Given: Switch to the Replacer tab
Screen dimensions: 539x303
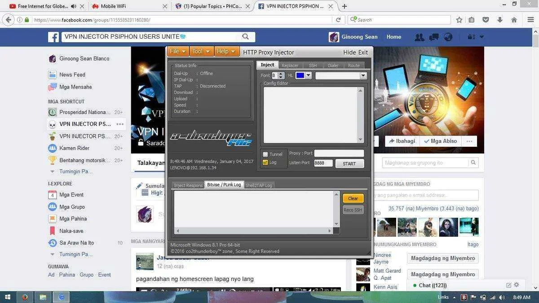Looking at the screenshot, I should point(290,66).
